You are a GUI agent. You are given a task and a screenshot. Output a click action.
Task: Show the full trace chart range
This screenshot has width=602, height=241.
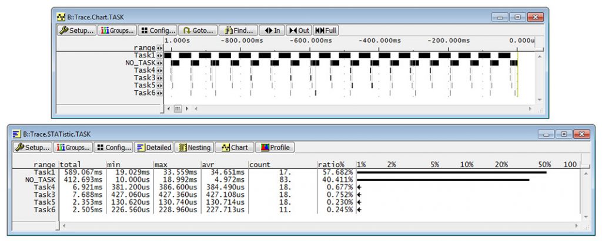(x=326, y=30)
